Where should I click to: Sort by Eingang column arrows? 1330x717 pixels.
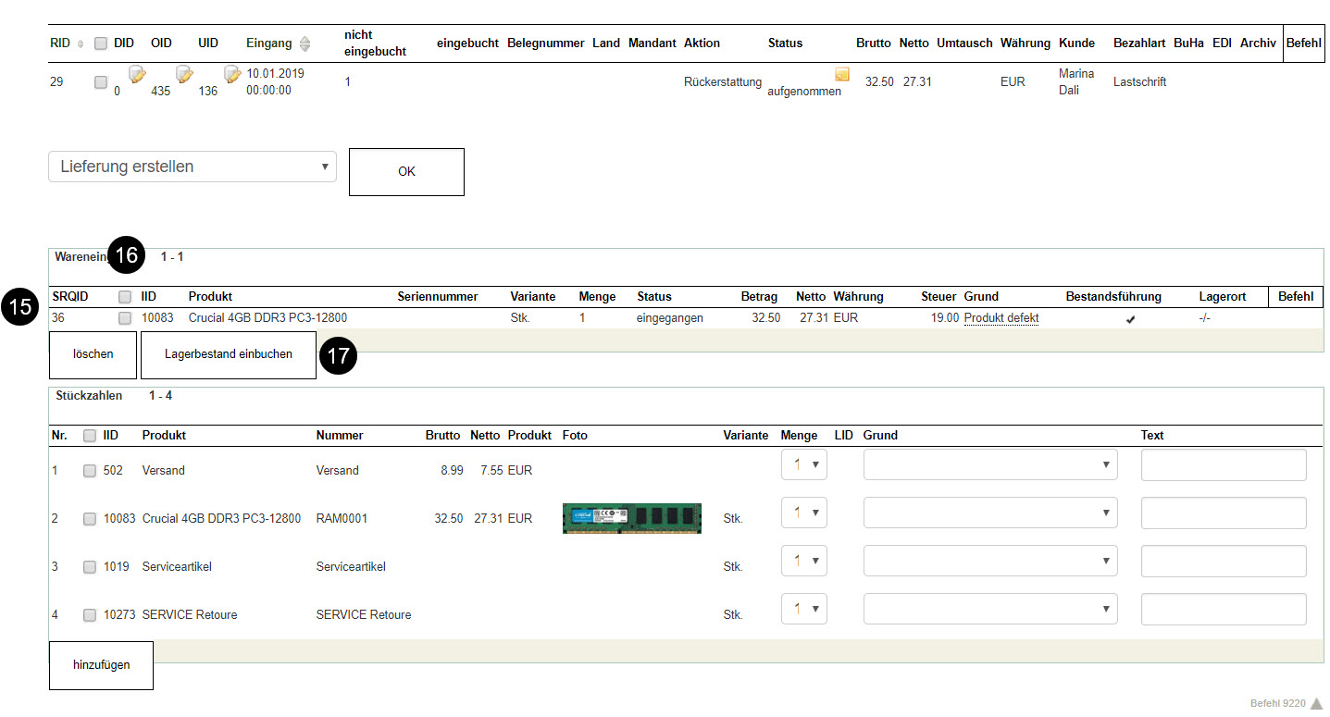click(305, 43)
